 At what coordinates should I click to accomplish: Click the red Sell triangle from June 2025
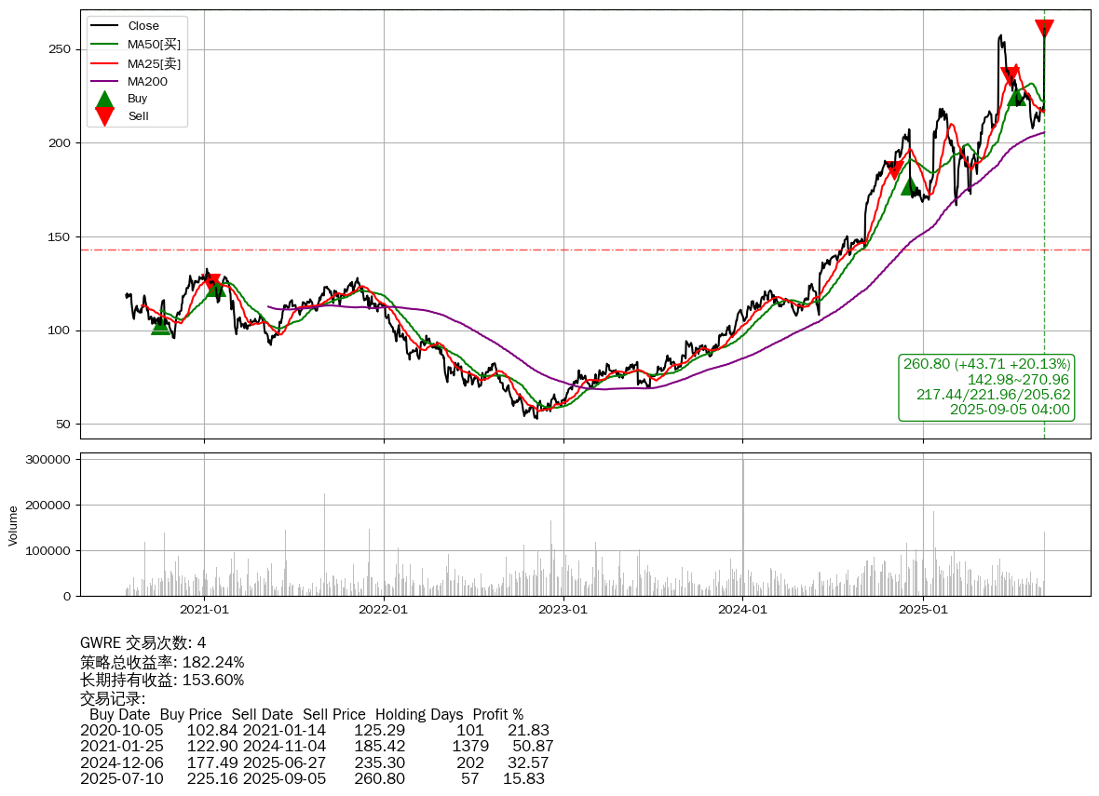coord(1009,76)
